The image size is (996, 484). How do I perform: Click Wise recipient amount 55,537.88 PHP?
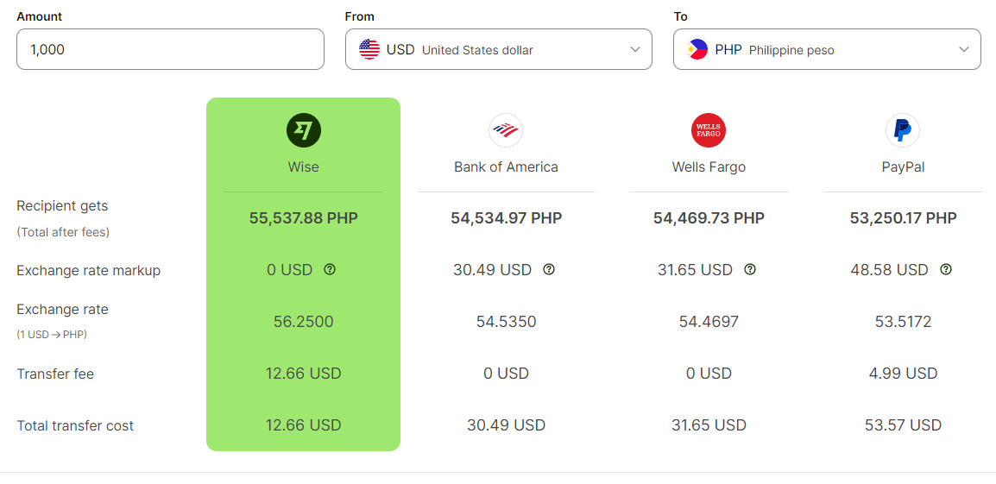[304, 218]
